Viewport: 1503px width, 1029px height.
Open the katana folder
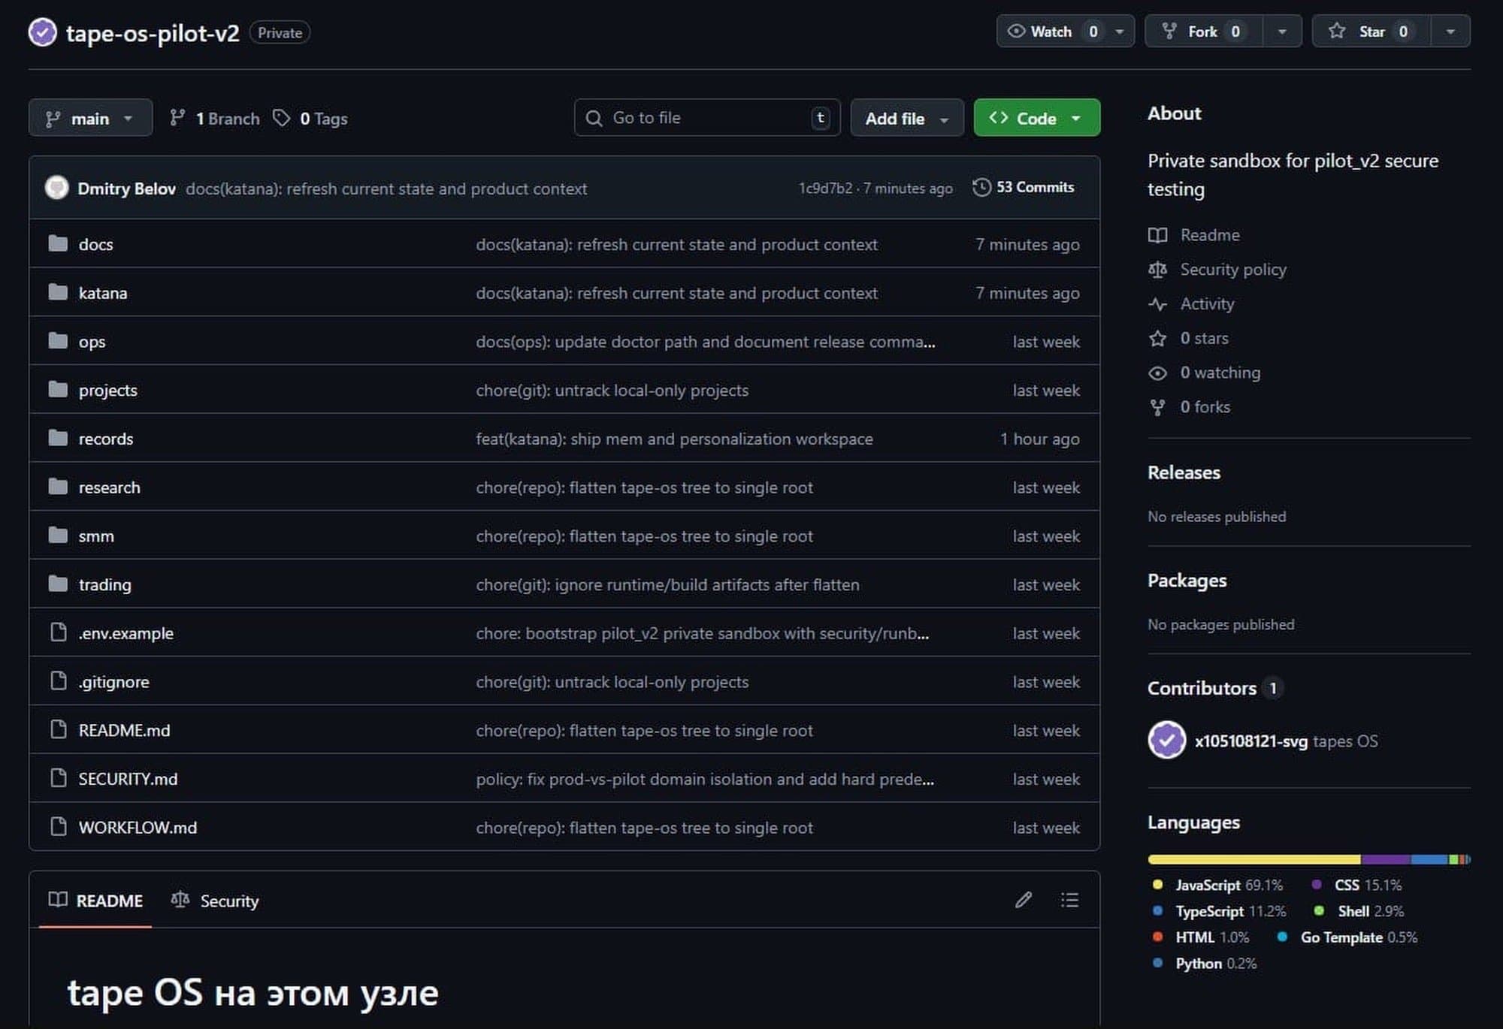point(103,293)
